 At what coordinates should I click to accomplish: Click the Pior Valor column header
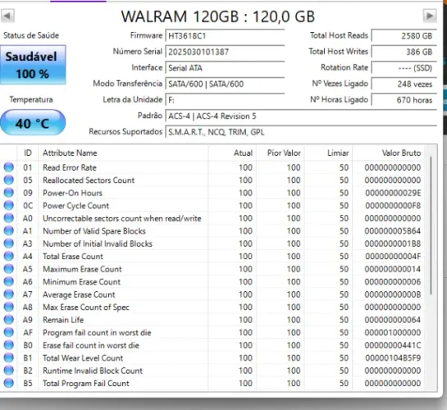[281, 153]
